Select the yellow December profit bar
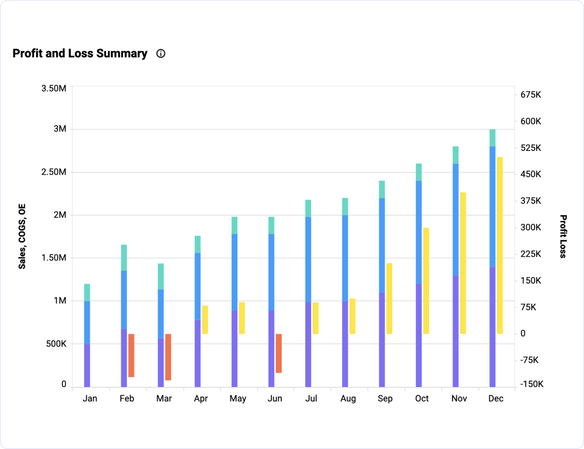The image size is (584, 449). pyautogui.click(x=500, y=245)
